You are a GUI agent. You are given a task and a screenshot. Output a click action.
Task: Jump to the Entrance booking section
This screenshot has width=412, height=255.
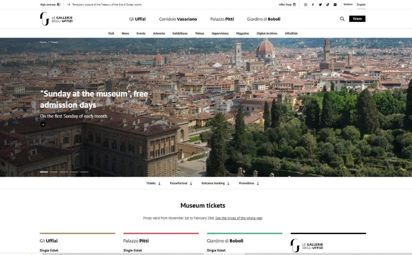tap(215, 183)
